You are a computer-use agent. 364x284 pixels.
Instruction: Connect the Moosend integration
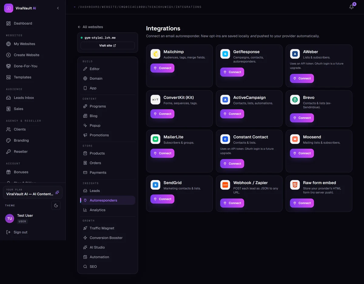[302, 153]
